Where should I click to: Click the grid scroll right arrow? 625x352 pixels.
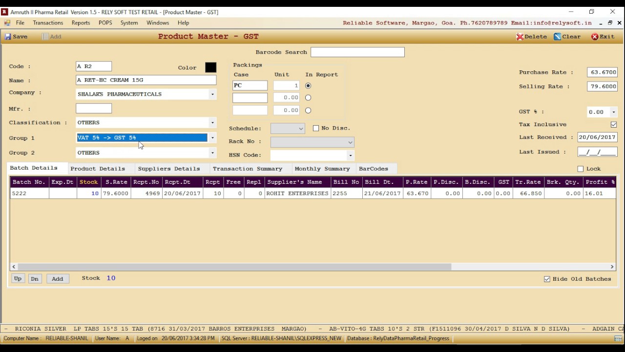coord(612,267)
